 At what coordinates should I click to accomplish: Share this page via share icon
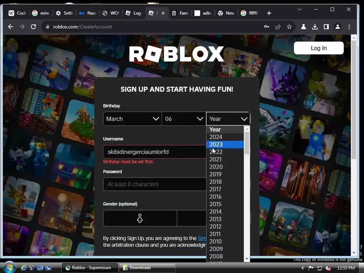[278, 27]
